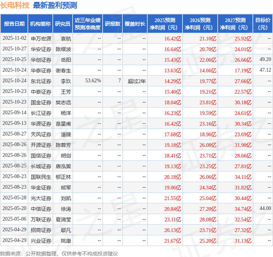Click the 华泰证券 institution cell

coord(41,70)
